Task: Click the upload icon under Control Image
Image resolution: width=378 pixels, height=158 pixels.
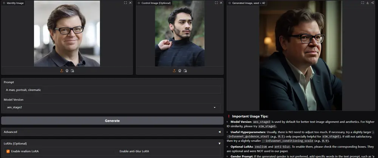Action: point(174,71)
